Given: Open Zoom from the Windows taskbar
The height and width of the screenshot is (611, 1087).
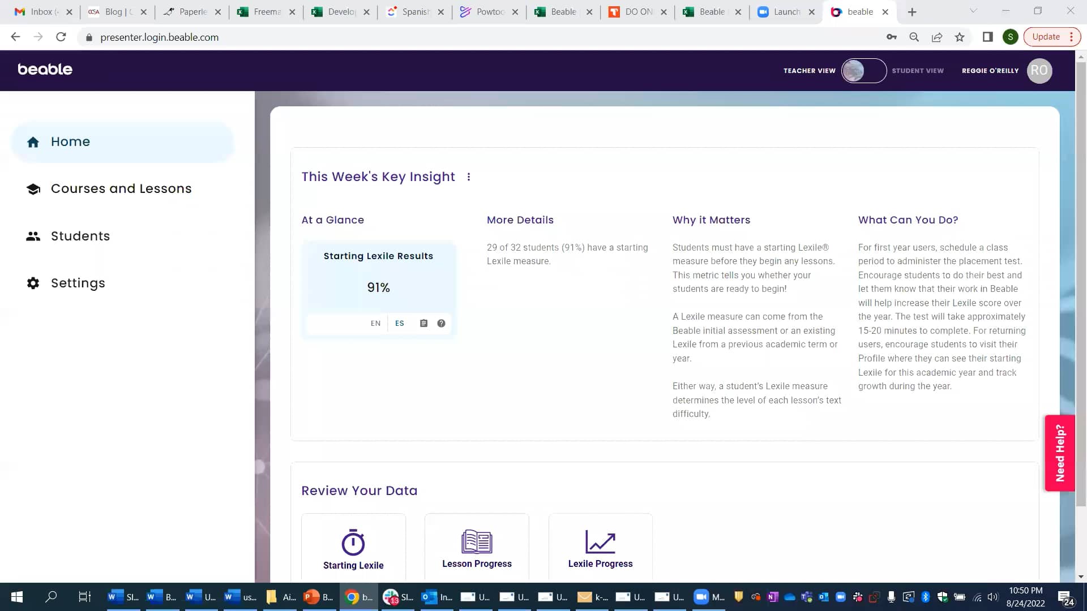Looking at the screenshot, I should 701,597.
